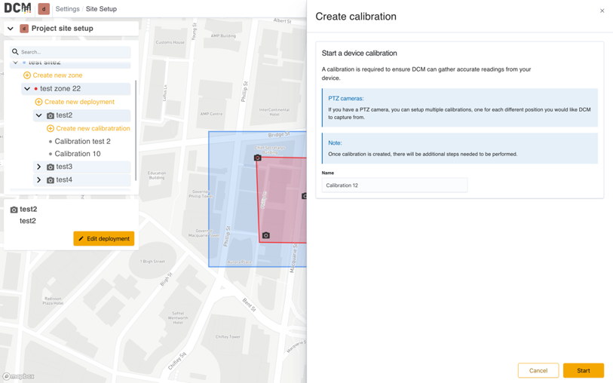Click the camera marker at bottom of red zone
The height and width of the screenshot is (383, 613).
(x=266, y=235)
